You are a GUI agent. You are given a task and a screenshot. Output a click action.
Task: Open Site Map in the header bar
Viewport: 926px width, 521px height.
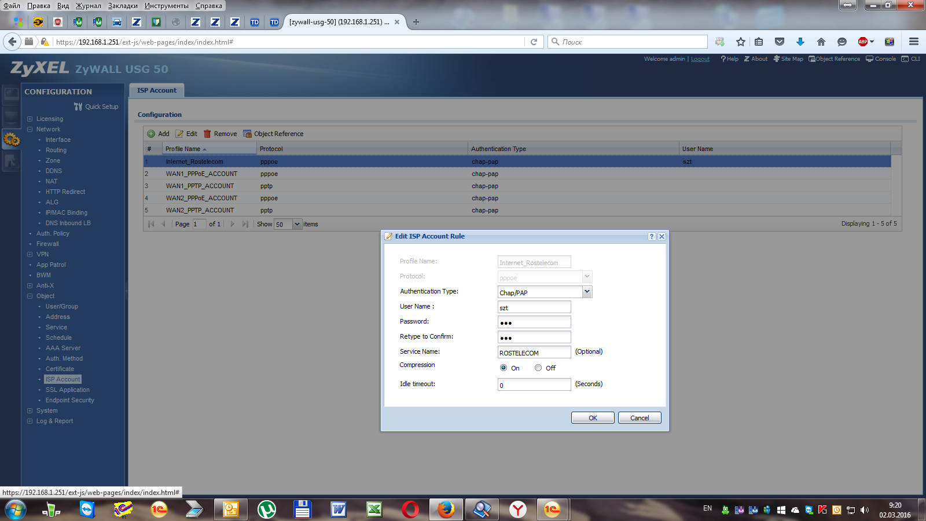point(788,59)
